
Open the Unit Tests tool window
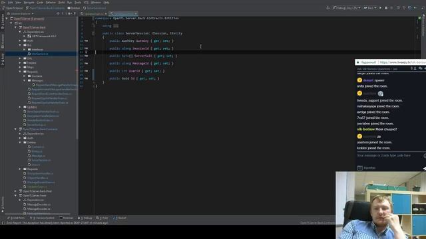(x=16, y=218)
